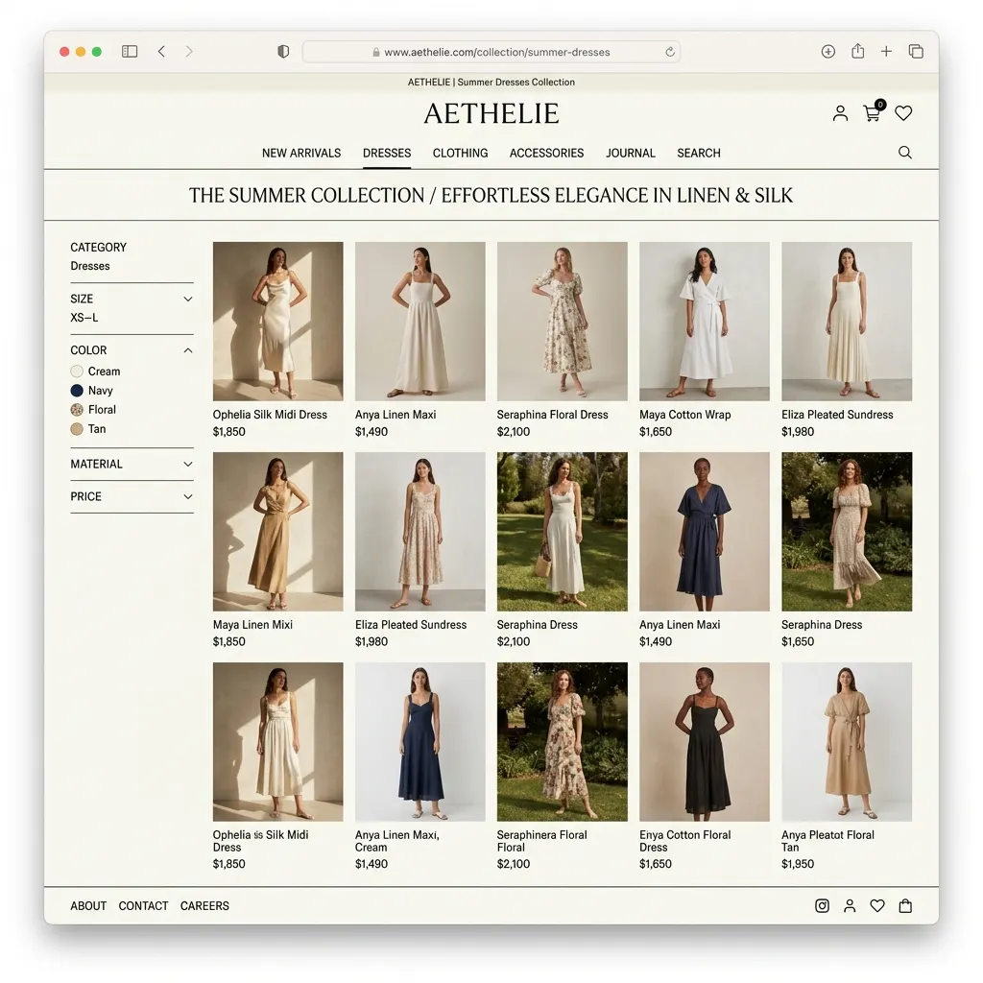
Task: Open the footer shopping bag icon
Action: point(905,906)
